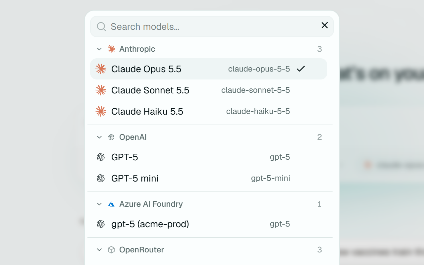The width and height of the screenshot is (424, 265).
Task: Click the OpenAI provider logo in header
Action: (x=111, y=137)
